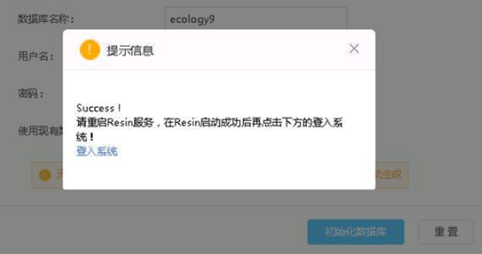Image resolution: width=482 pixels, height=254 pixels.
Task: Select the 密码 label
Action: (x=31, y=93)
